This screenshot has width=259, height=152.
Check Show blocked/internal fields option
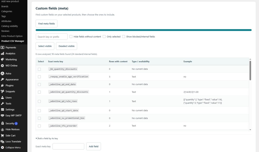click(124, 37)
